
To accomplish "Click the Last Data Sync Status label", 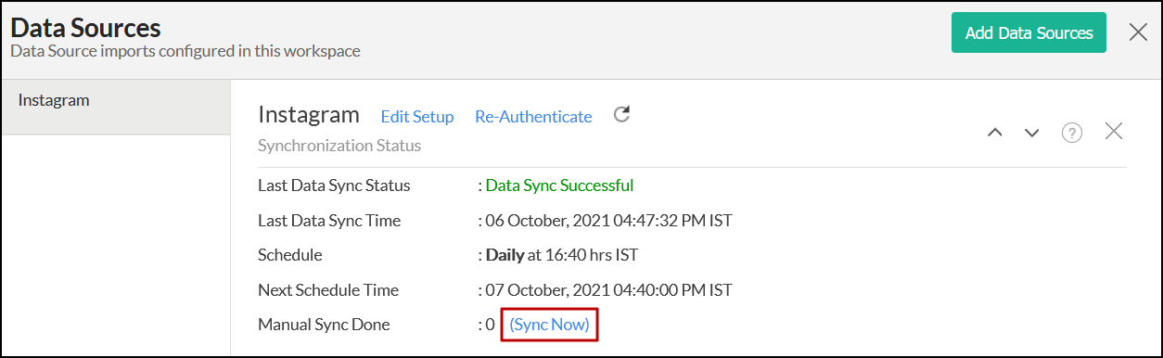I will click(334, 185).
